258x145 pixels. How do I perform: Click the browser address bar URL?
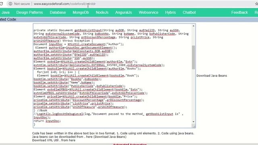(64, 4)
